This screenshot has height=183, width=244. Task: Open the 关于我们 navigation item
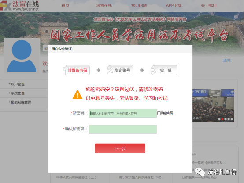208,5
